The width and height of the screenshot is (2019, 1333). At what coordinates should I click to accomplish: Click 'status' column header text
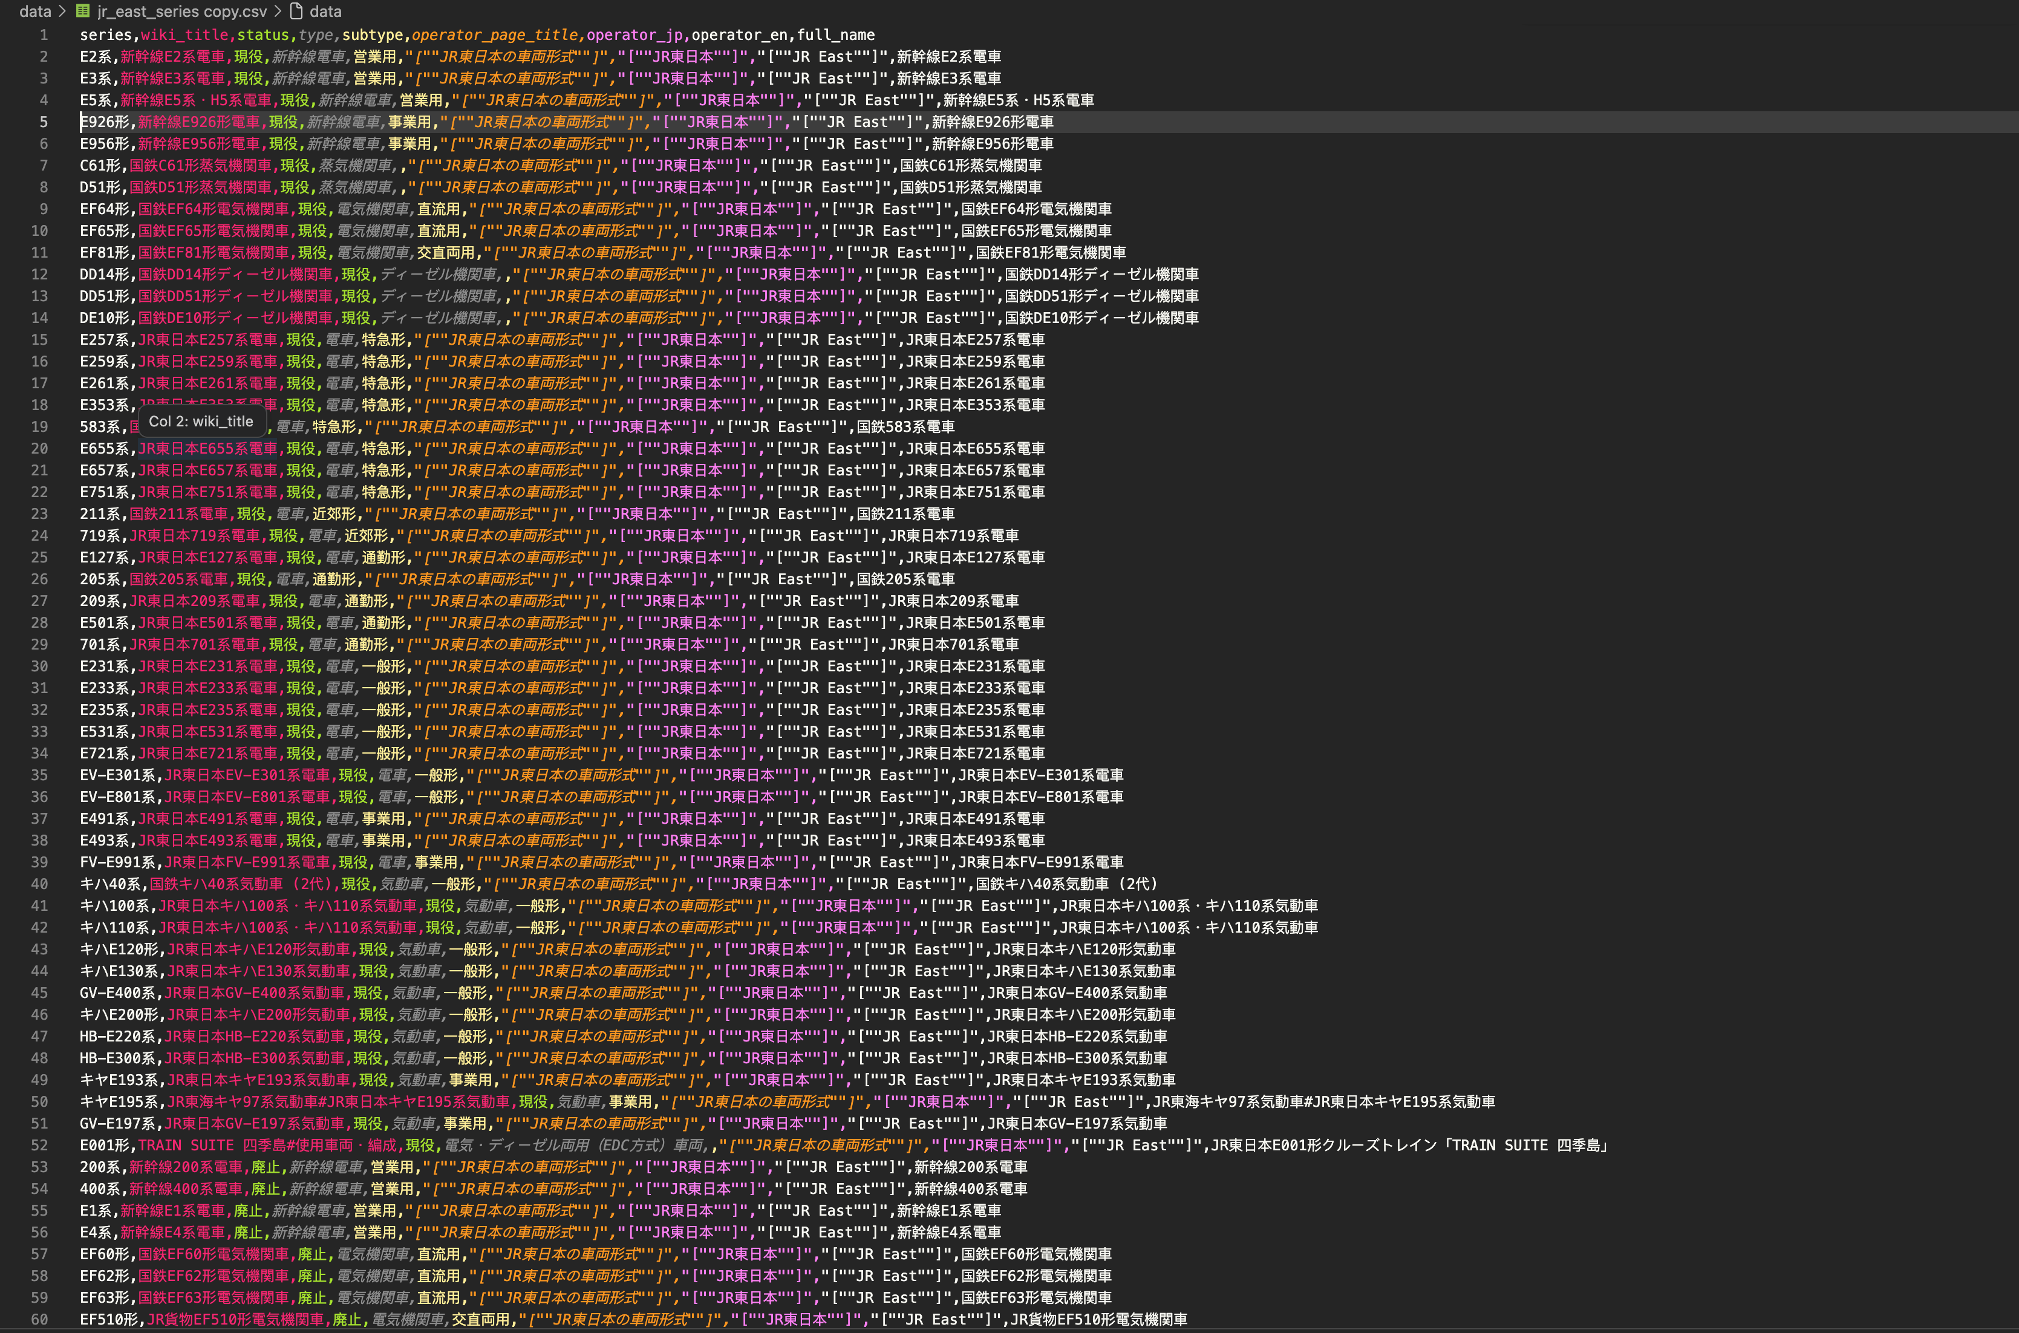coord(263,35)
